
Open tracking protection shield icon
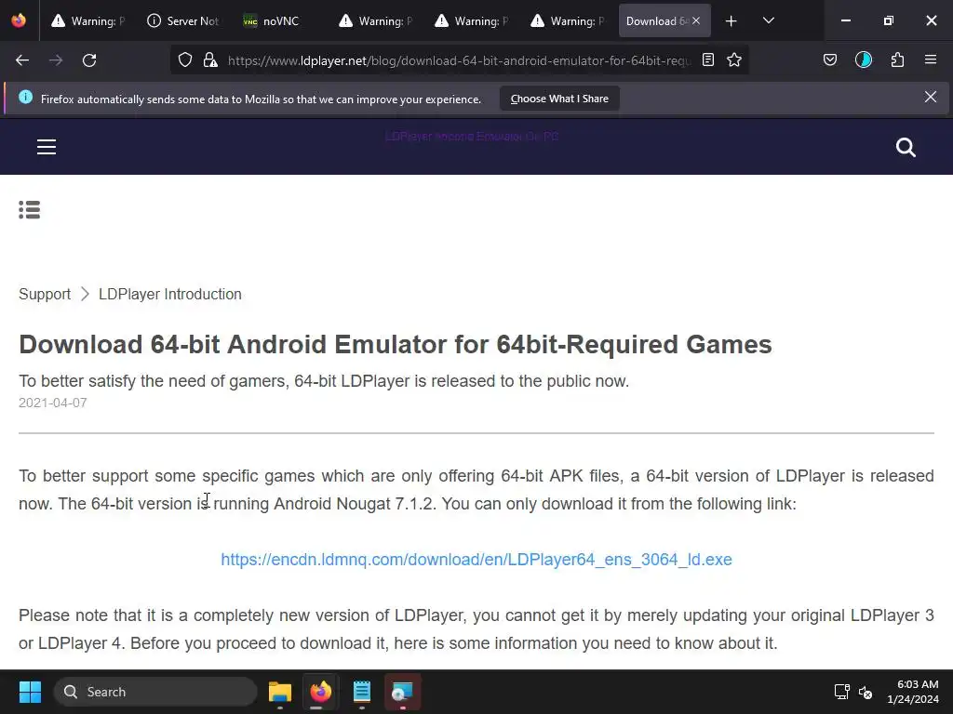[185, 60]
